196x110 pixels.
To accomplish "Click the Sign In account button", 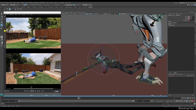I will [88, 5].
